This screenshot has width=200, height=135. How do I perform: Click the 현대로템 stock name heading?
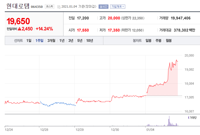click(18, 6)
